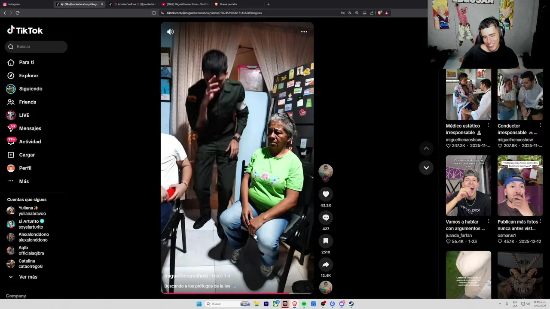The width and height of the screenshot is (550, 309).
Task: Open the spinning sound disc avatar
Action: coord(326,287)
